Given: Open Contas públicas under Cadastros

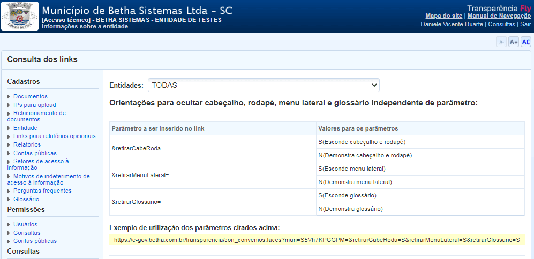Looking at the screenshot, I should click(35, 154).
